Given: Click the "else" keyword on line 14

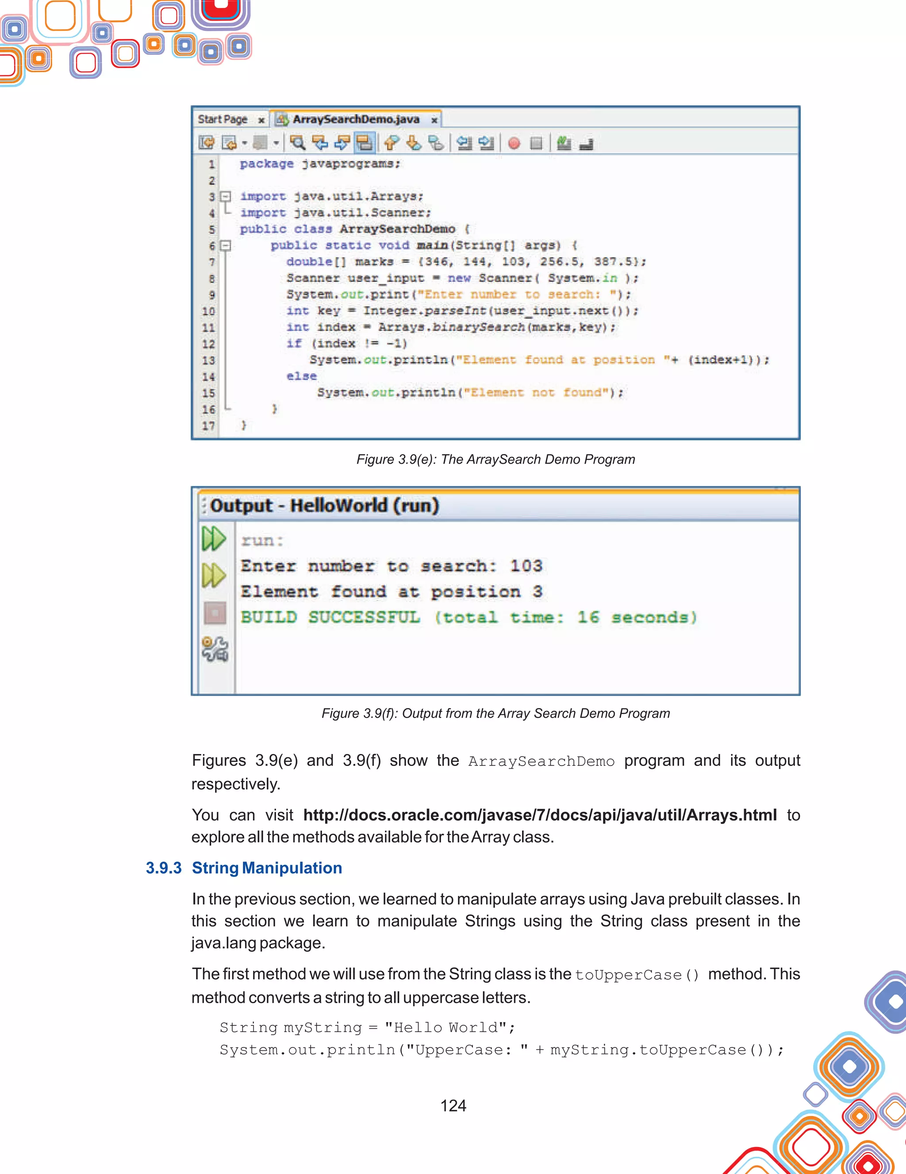Looking at the screenshot, I should click(x=301, y=376).
